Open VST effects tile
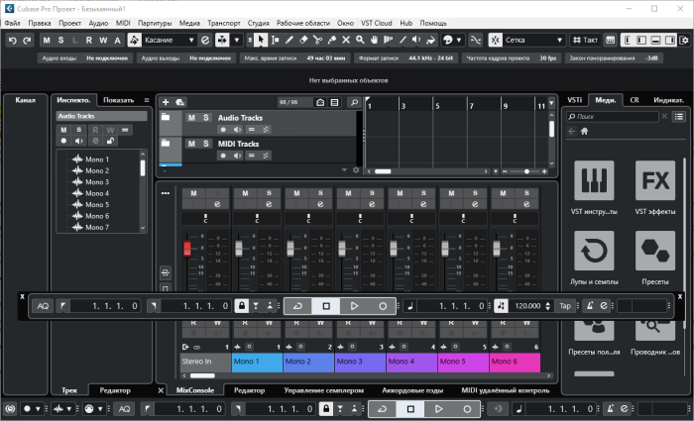Screen dimensions: 694x421 653,182
